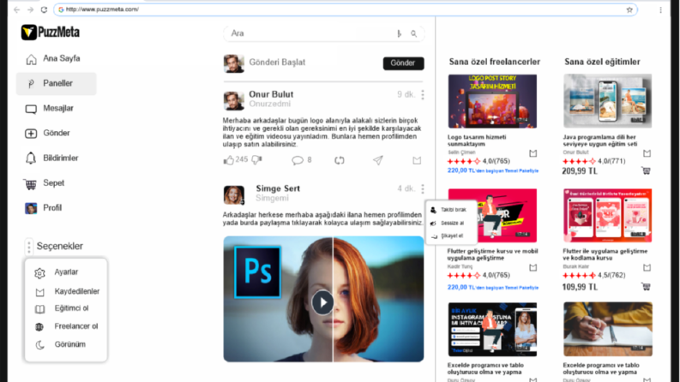Click the browser address bar
The width and height of the screenshot is (680, 382).
point(346,9)
